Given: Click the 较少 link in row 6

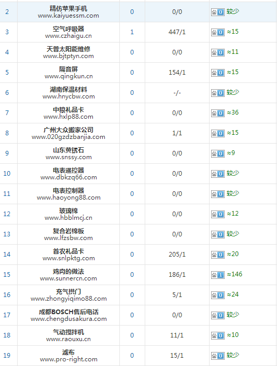Looking at the screenshot, I should click(233, 92).
